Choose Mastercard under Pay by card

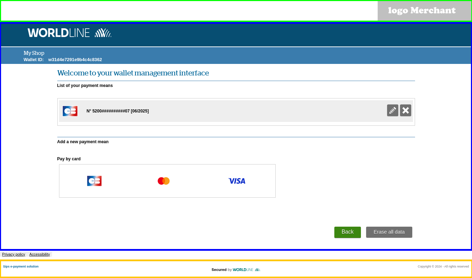pos(164,181)
